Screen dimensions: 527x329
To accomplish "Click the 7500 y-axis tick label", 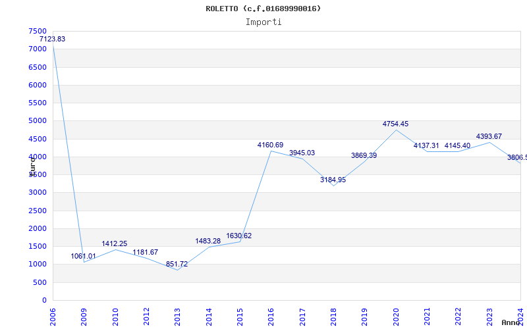I will (x=38, y=31).
